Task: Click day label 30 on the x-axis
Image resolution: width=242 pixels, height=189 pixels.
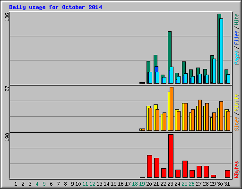Action: [x=220, y=184]
